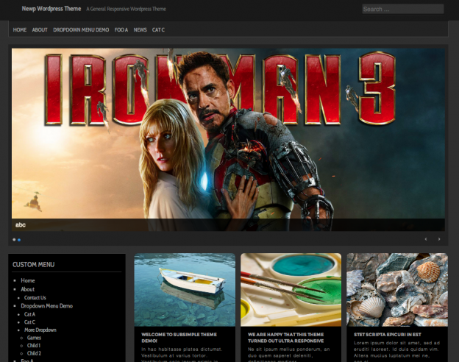Click the 'Custom Menu' widget heading
459x362 pixels.
pyautogui.click(x=33, y=265)
